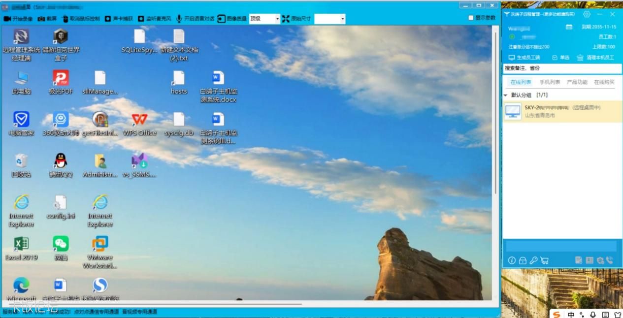Open the shopping cart icon in the bottom panel

[544, 260]
